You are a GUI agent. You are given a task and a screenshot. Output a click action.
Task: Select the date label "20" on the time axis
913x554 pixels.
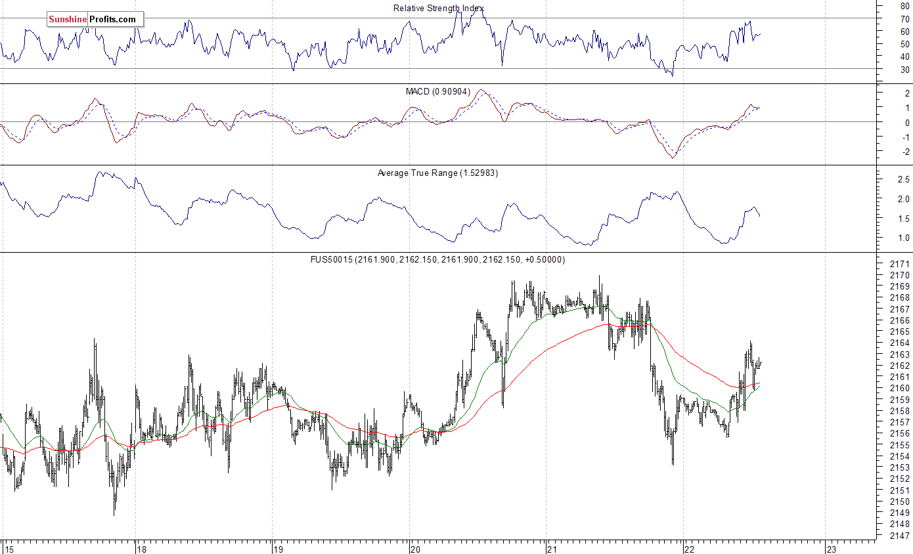(416, 549)
